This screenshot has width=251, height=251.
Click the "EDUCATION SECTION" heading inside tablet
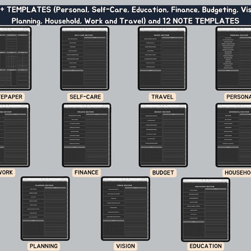click(204, 186)
